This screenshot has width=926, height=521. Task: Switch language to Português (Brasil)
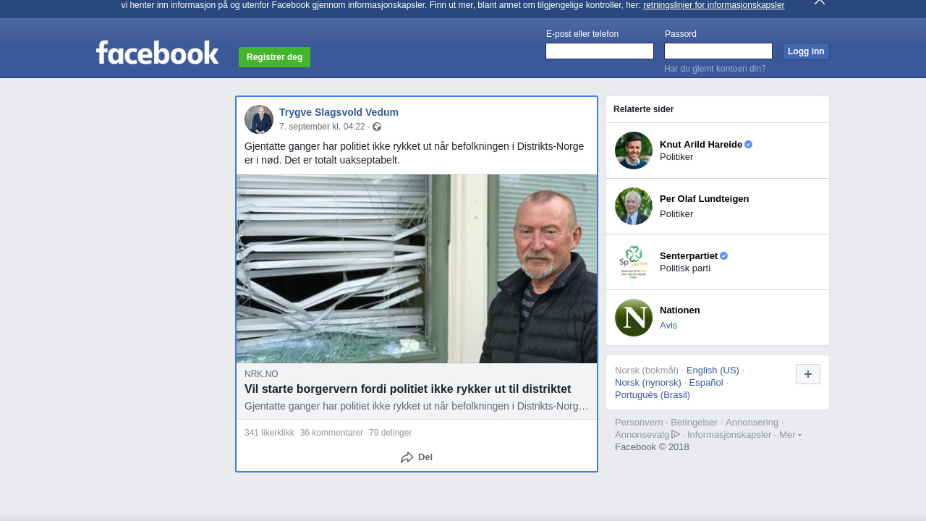[x=653, y=395]
